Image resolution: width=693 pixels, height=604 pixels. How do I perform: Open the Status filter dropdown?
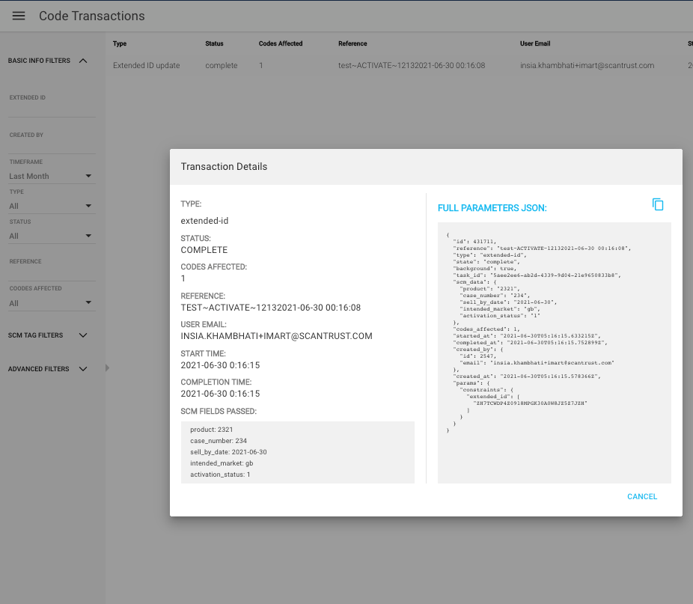click(x=51, y=236)
